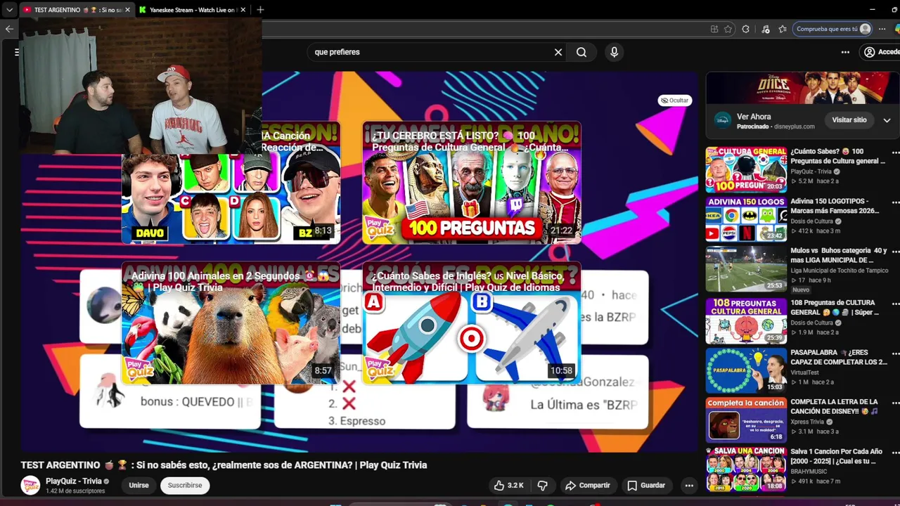Screen dimensions: 900x506
Task: Click the video title TEST ARGENTINO text
Action: coord(224,465)
